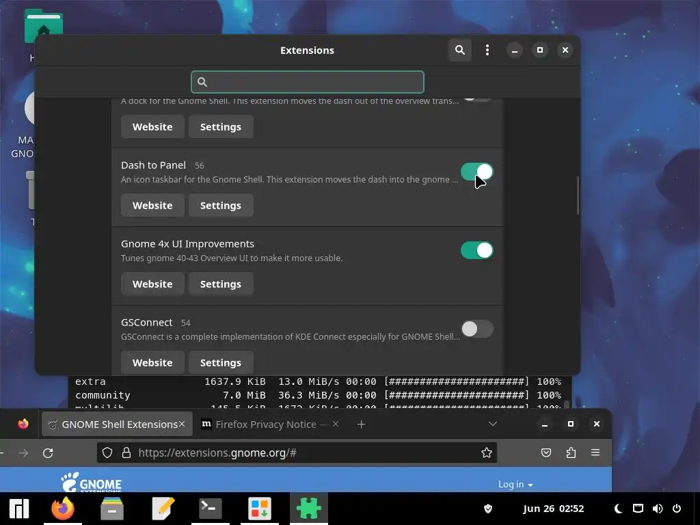This screenshot has width=700, height=525.
Task: Open Save to Pocket in Firefox toolbar
Action: 546,453
